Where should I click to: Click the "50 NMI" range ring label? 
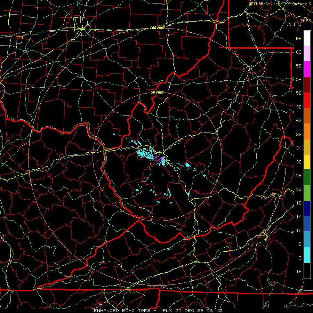(157, 92)
